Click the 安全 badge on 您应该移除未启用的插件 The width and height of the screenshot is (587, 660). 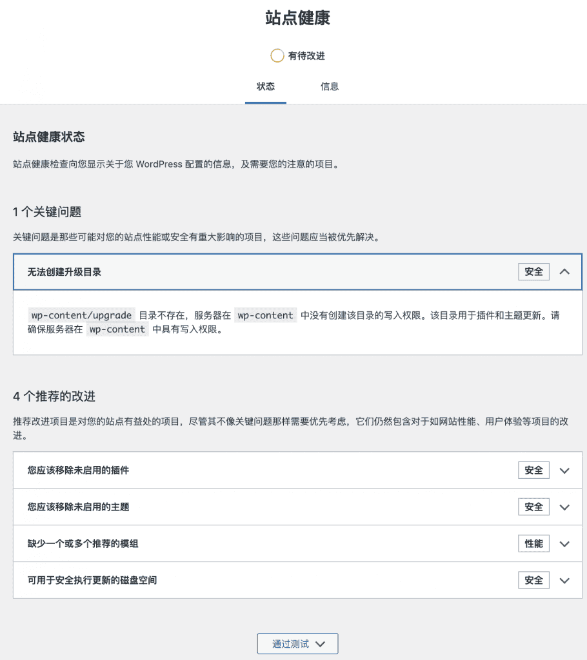point(533,470)
